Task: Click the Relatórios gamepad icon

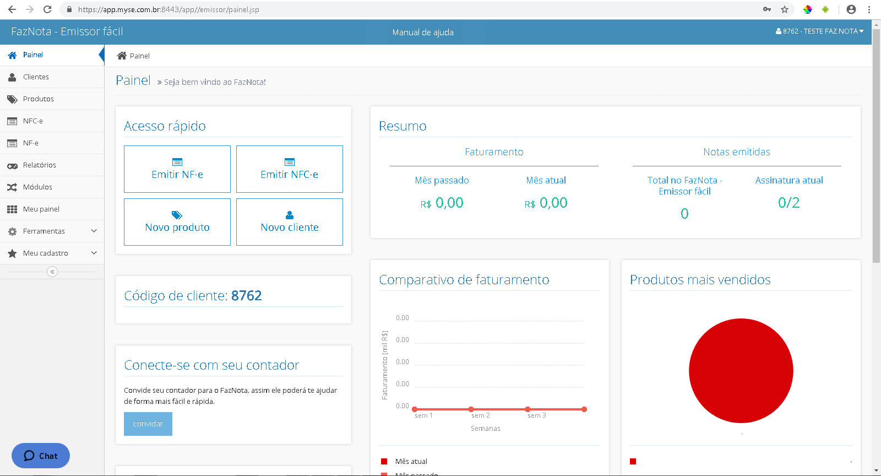Action: pyautogui.click(x=12, y=165)
